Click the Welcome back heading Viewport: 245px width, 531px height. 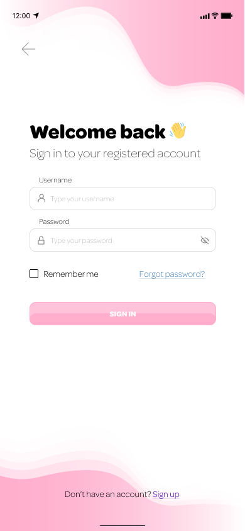coord(97,131)
